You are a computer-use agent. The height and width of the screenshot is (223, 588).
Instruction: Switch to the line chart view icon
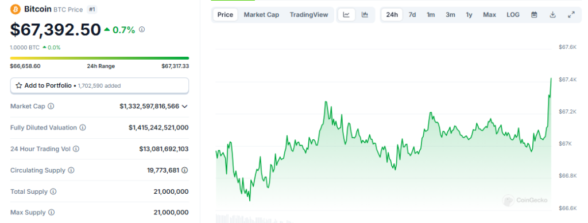[x=346, y=14]
